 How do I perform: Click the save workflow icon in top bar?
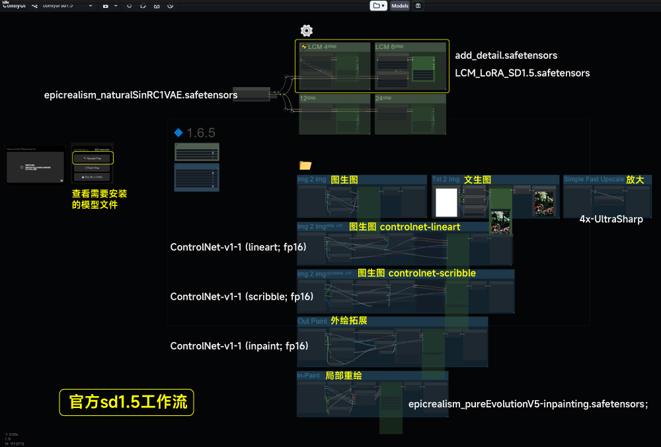(106, 5)
